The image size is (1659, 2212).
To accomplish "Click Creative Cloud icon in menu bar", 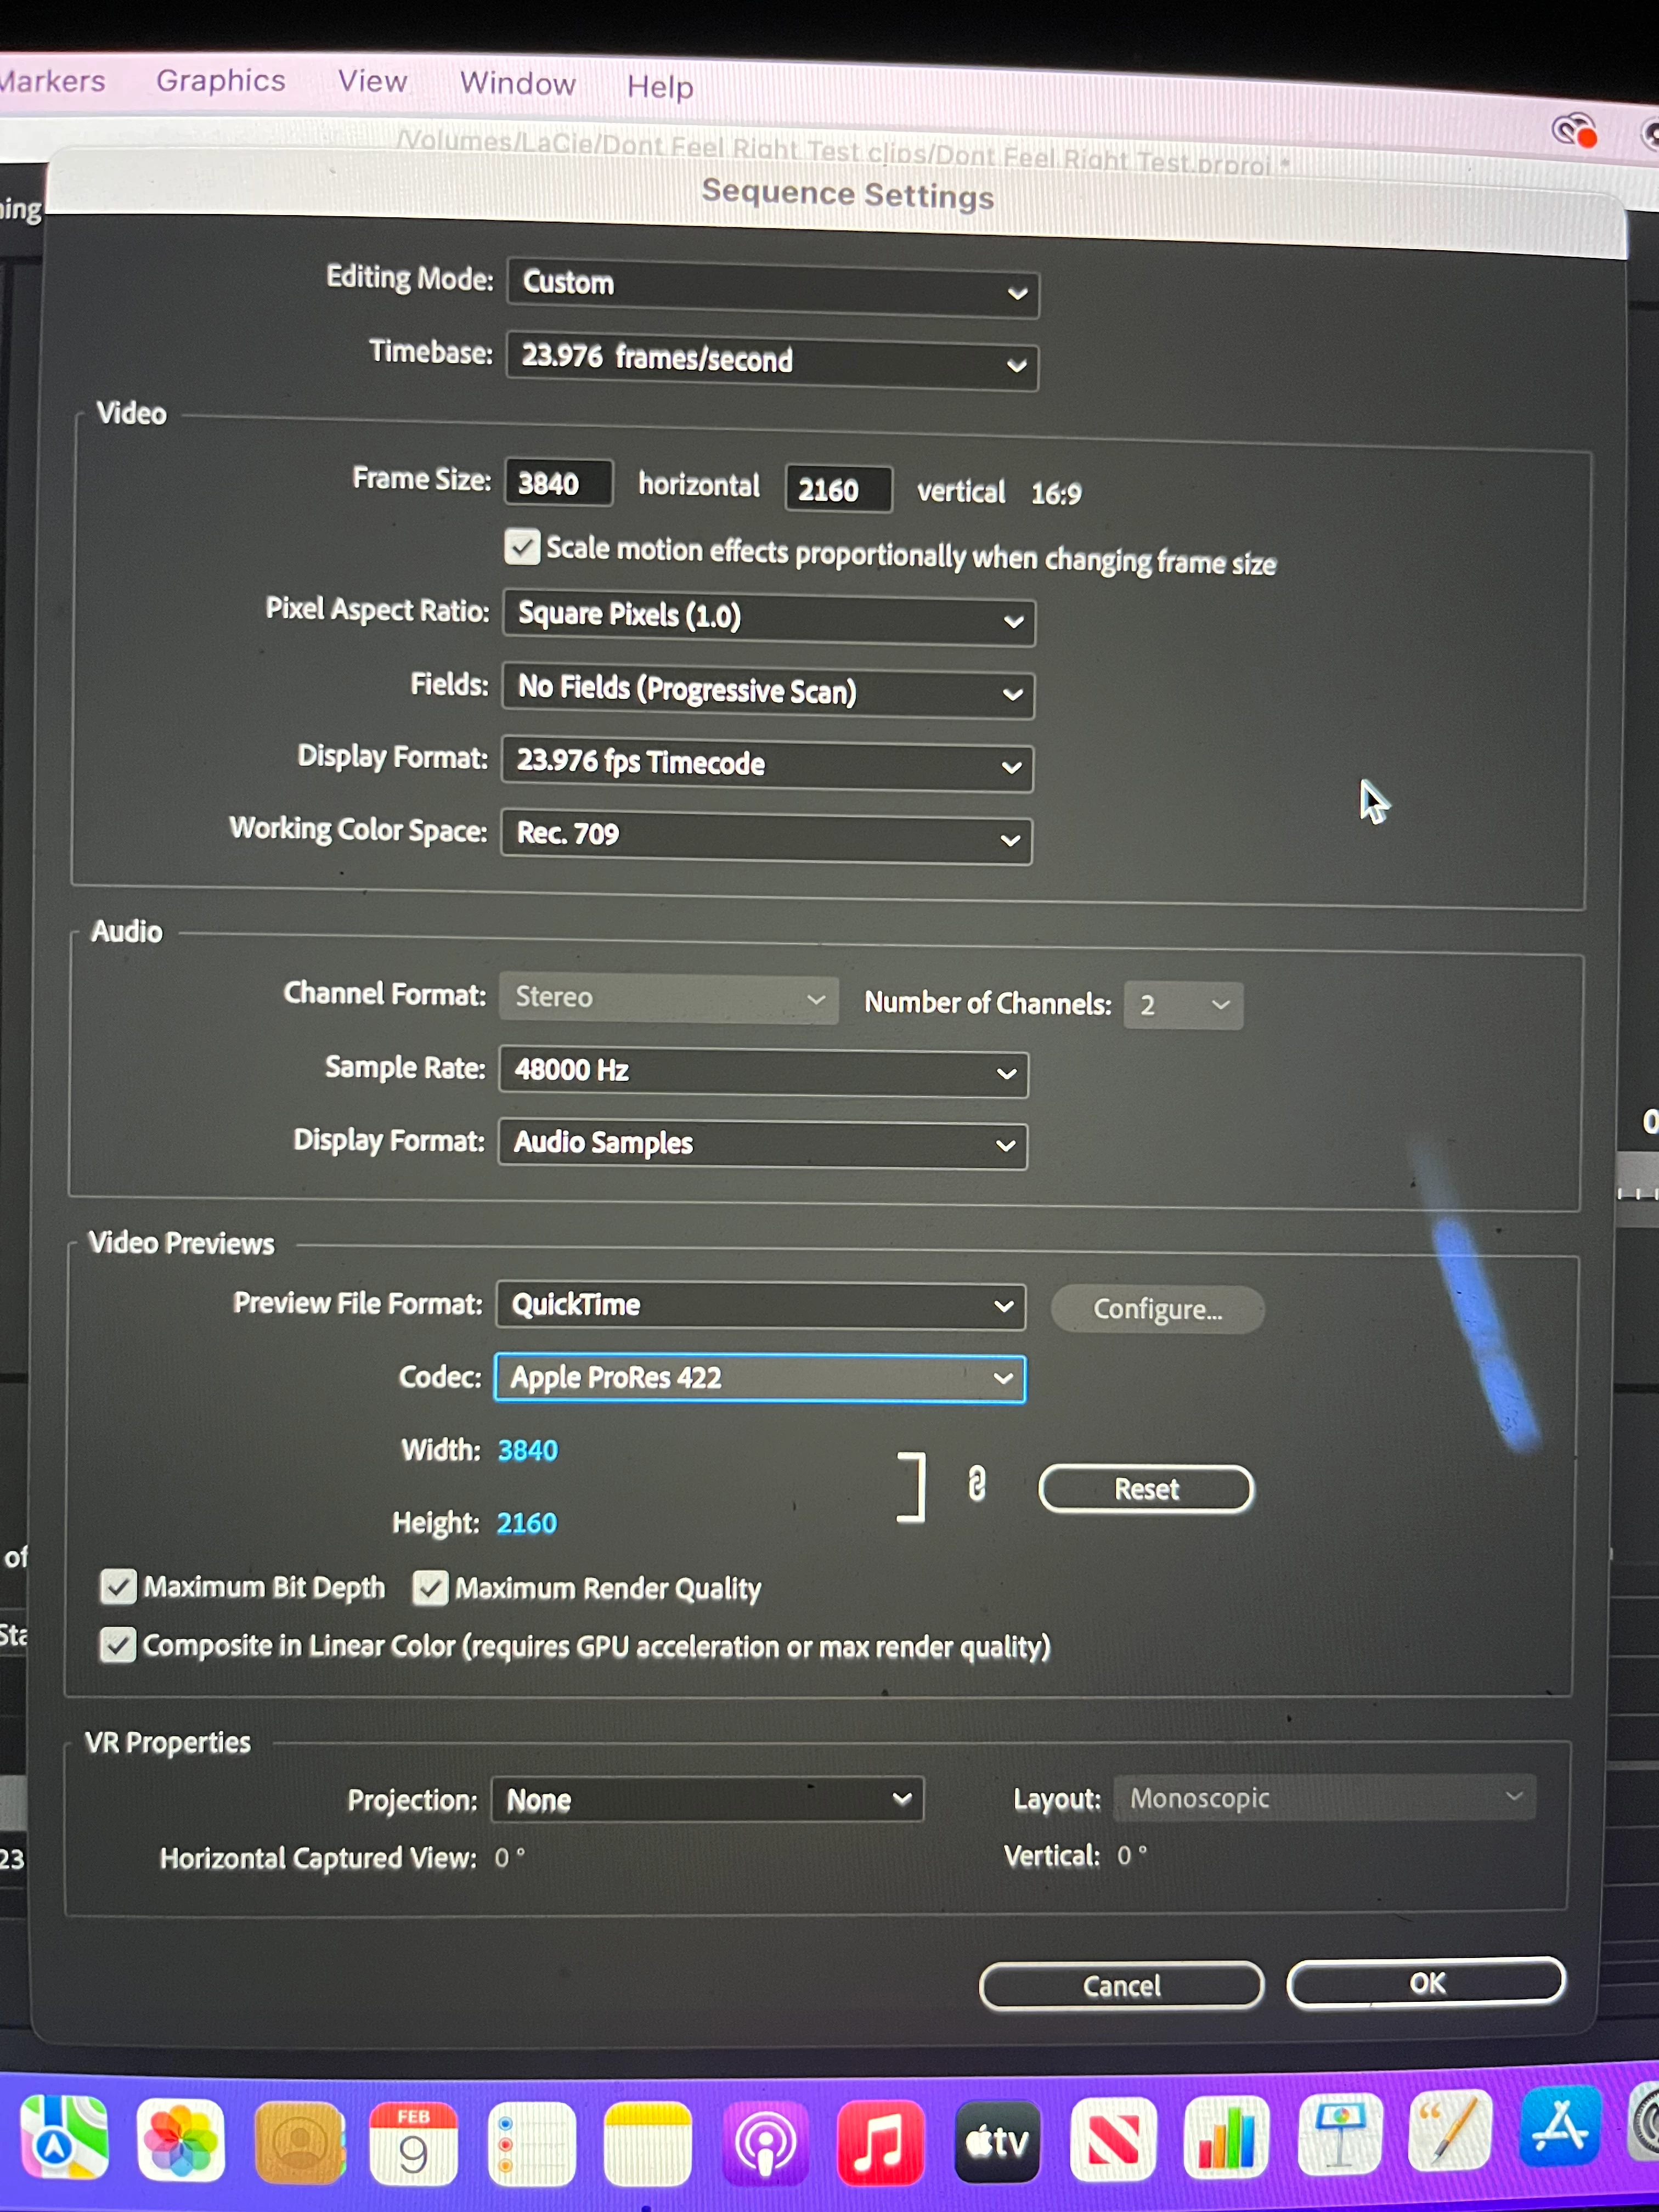I will tap(1573, 130).
